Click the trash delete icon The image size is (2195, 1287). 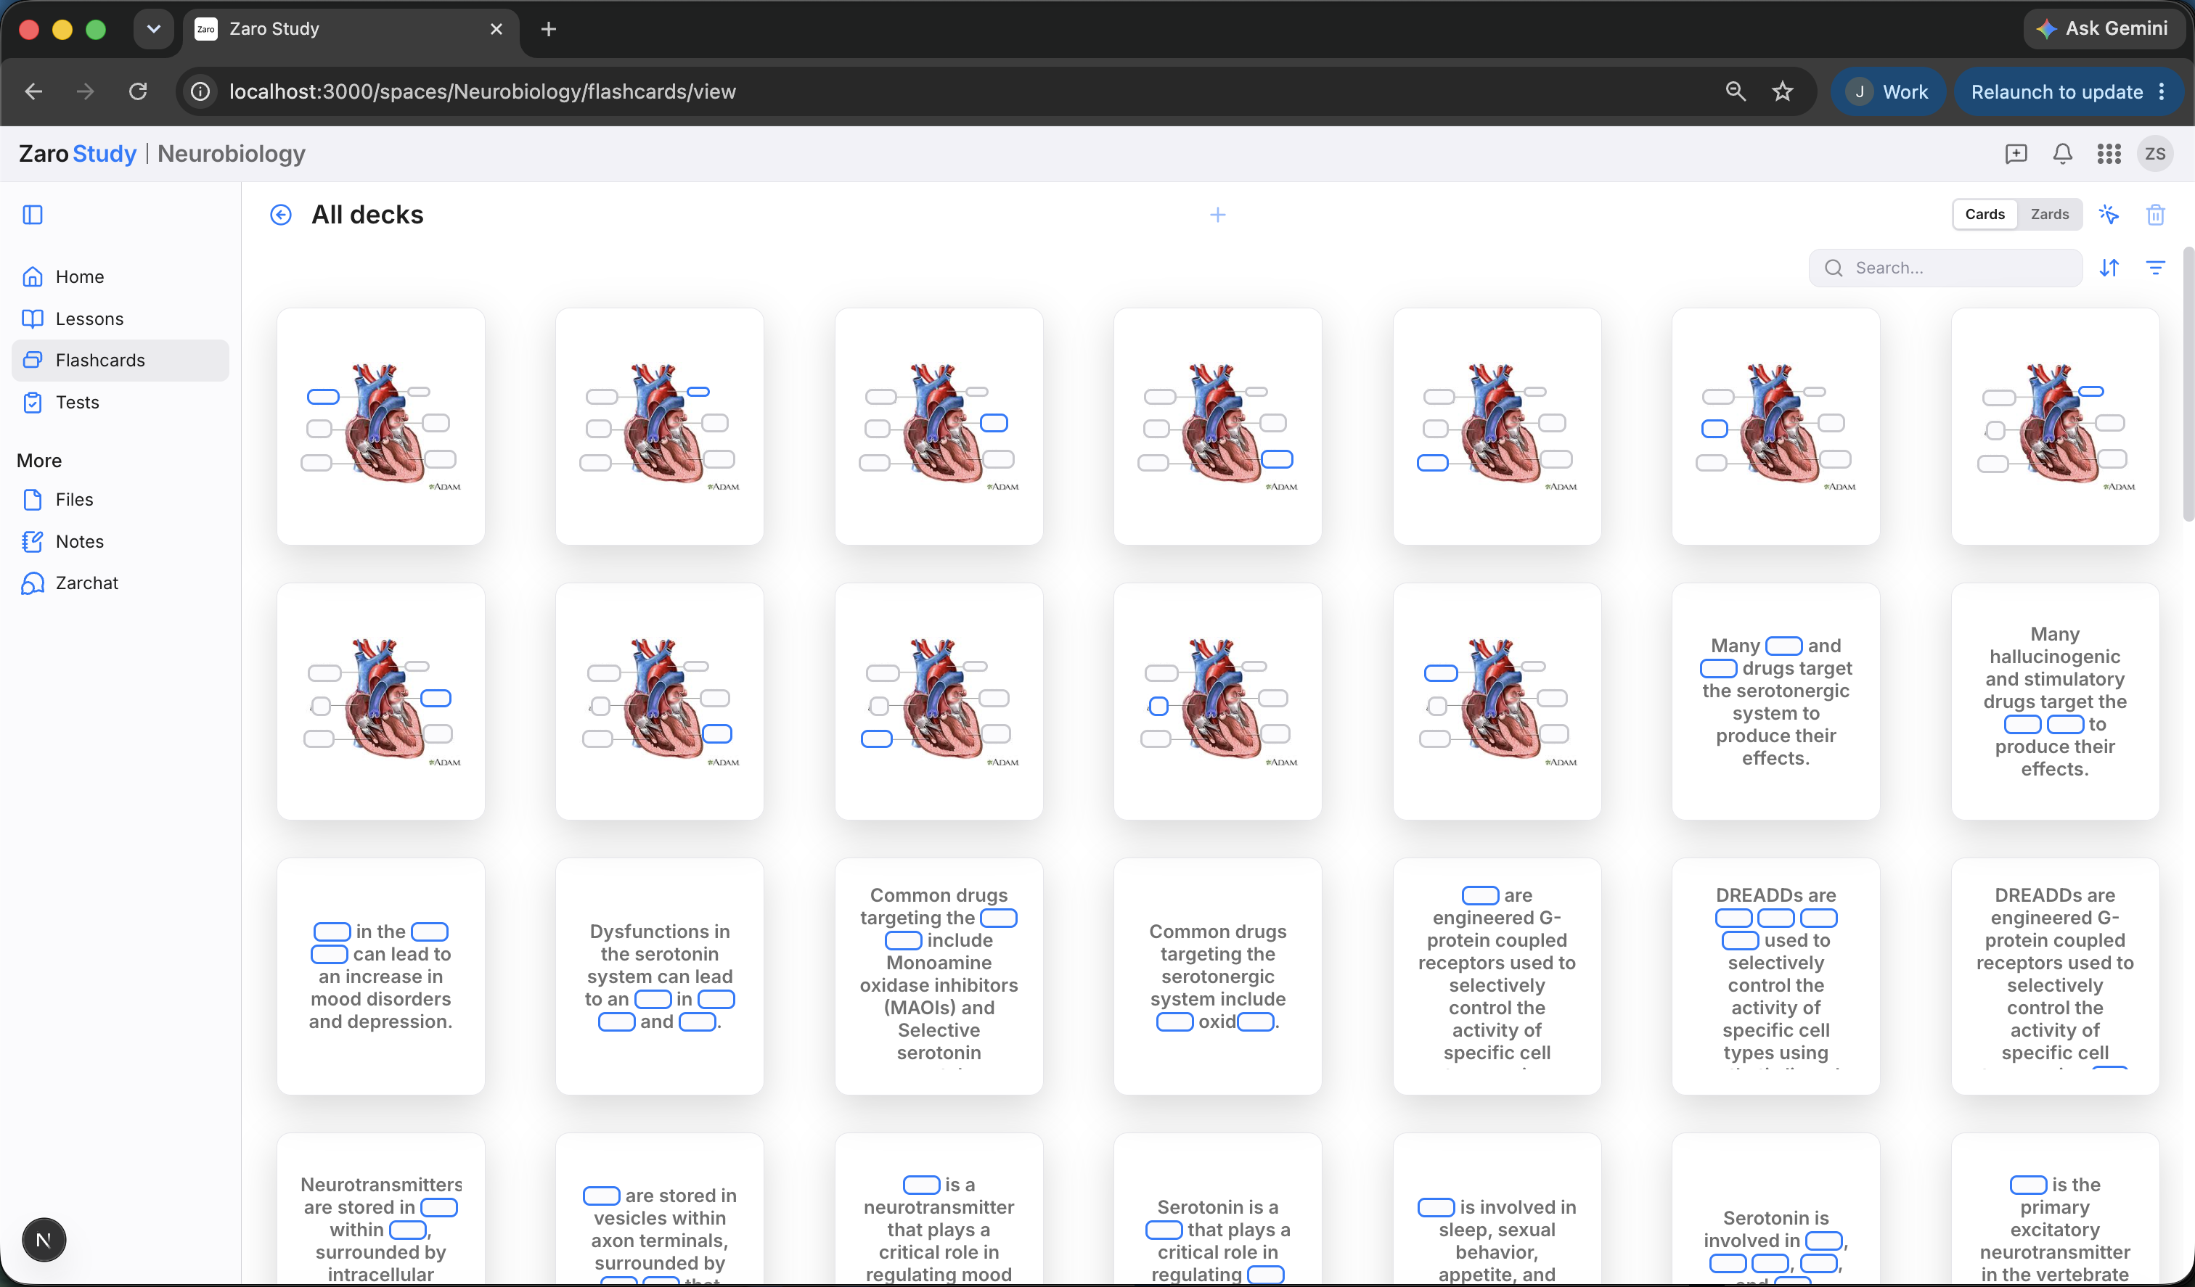point(2156,214)
